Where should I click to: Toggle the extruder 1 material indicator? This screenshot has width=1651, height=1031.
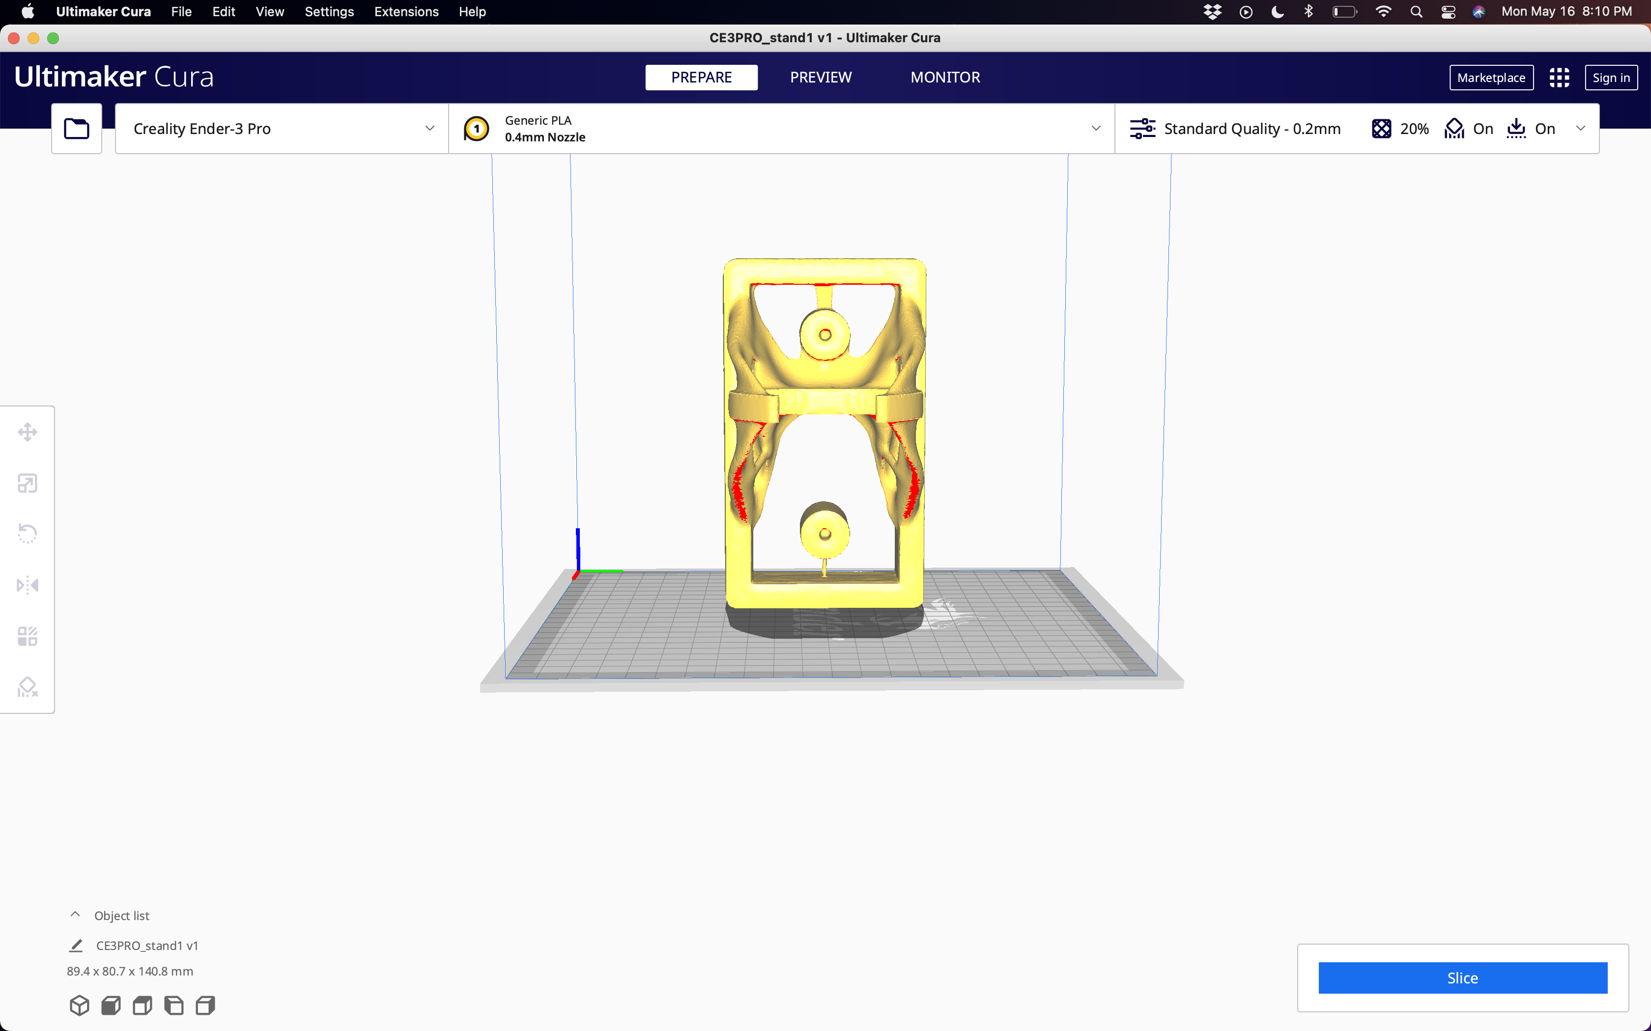click(x=477, y=128)
